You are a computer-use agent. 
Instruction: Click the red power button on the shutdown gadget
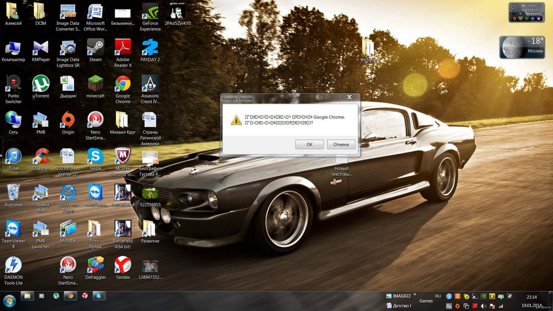pos(514,18)
